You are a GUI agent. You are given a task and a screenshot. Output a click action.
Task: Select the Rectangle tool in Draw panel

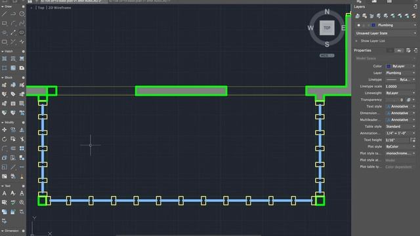coord(5,24)
